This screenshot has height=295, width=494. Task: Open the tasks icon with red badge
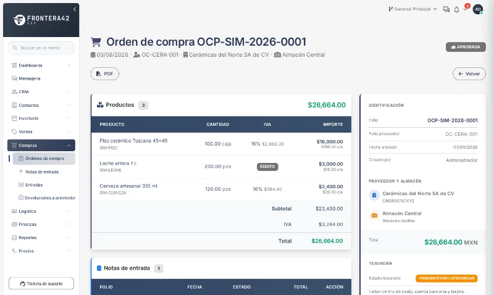click(466, 9)
